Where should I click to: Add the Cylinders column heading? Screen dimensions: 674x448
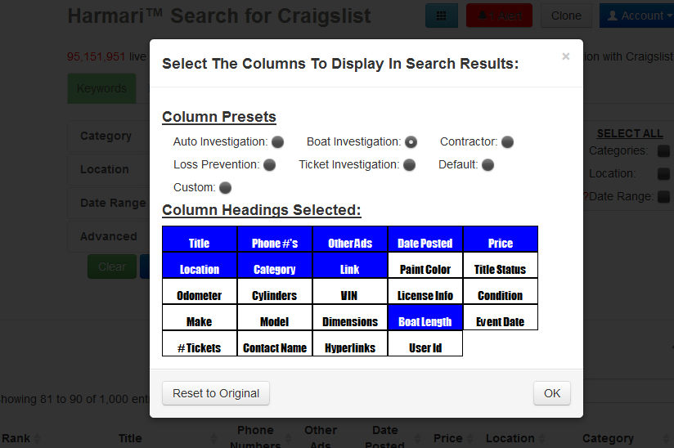pyautogui.click(x=275, y=291)
